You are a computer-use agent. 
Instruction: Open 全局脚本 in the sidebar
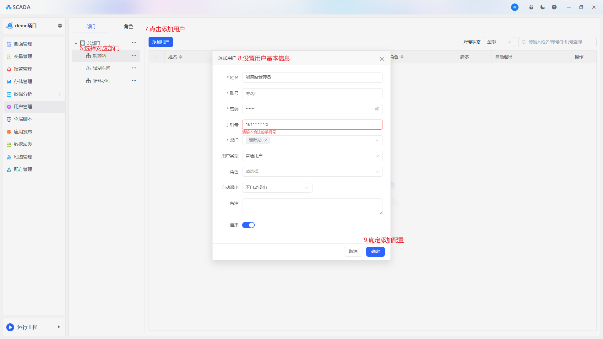[23, 119]
